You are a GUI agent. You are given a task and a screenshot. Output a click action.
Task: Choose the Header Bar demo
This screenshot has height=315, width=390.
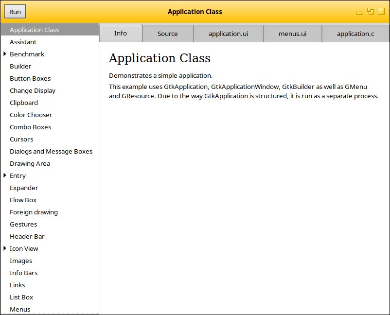[50, 237]
